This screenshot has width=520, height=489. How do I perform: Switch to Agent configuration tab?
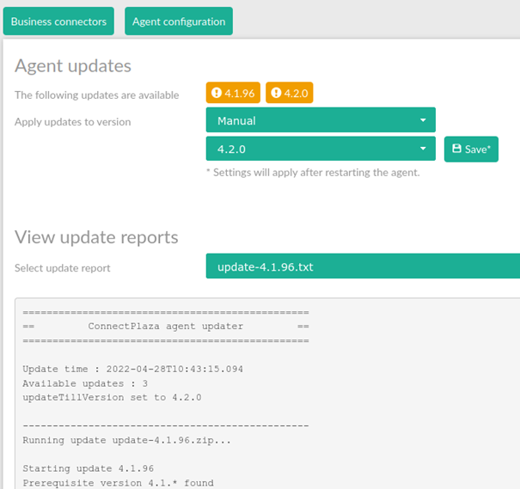pos(179,21)
